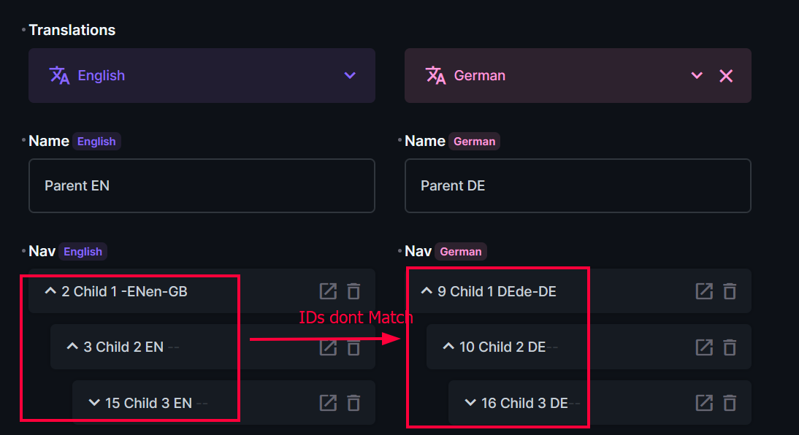
Task: Click the Parent EN name field
Action: (x=202, y=185)
